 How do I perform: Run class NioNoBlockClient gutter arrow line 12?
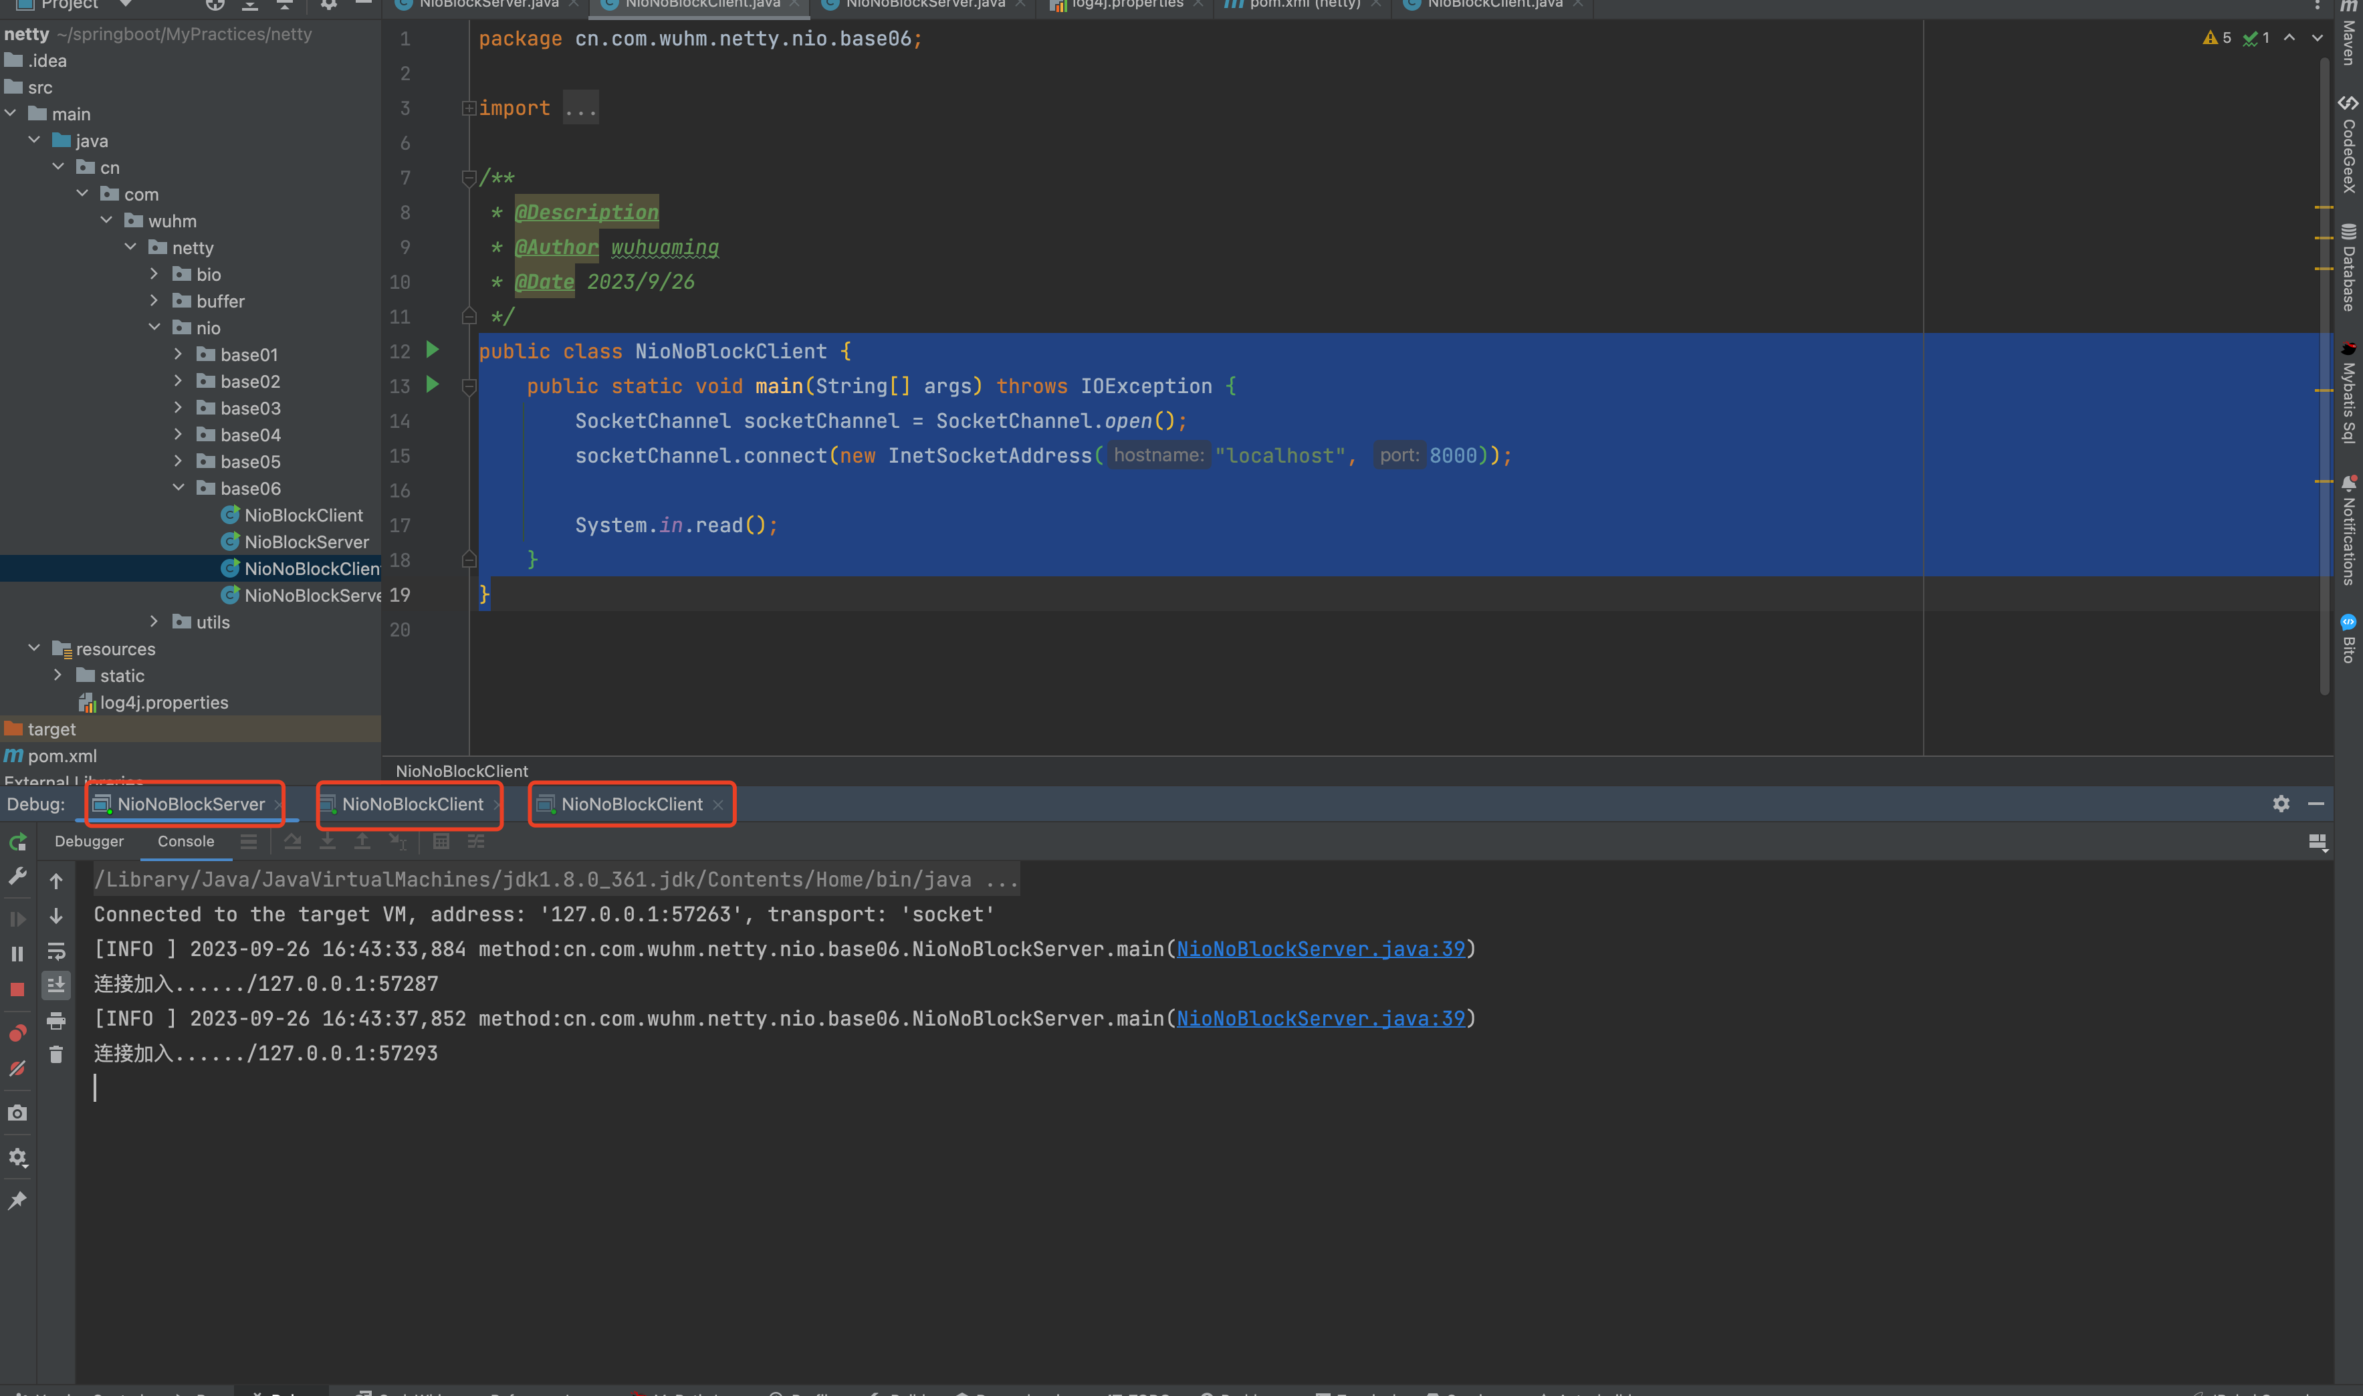click(x=433, y=350)
